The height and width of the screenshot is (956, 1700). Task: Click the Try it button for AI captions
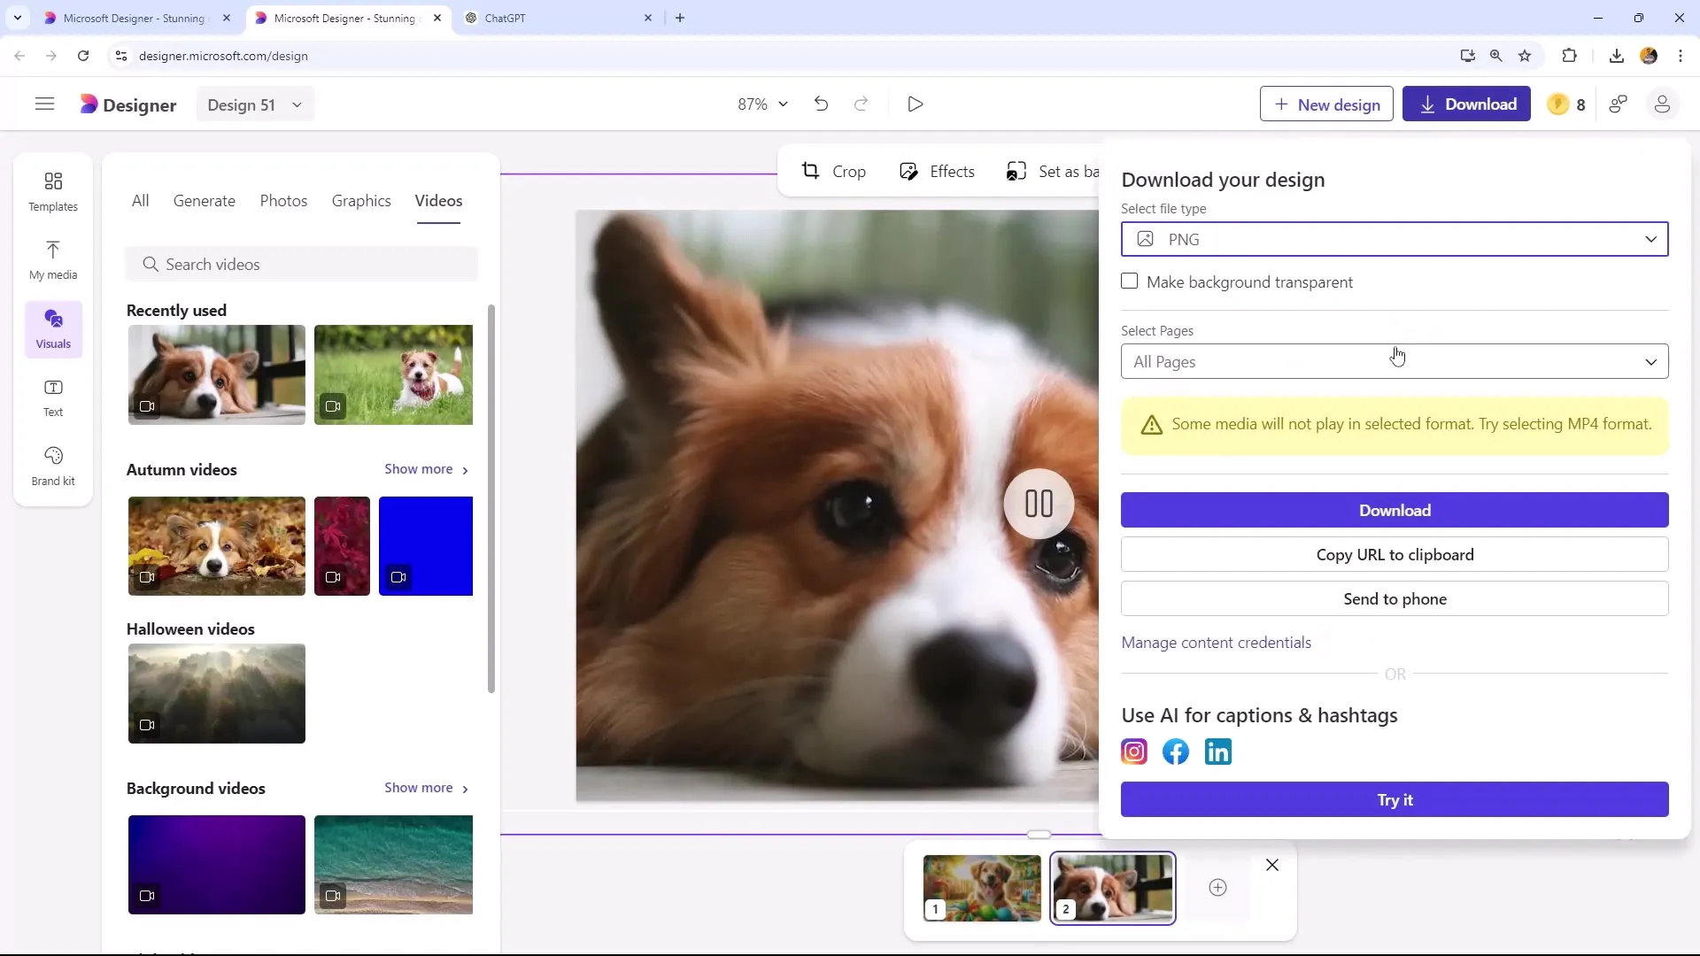(1395, 799)
